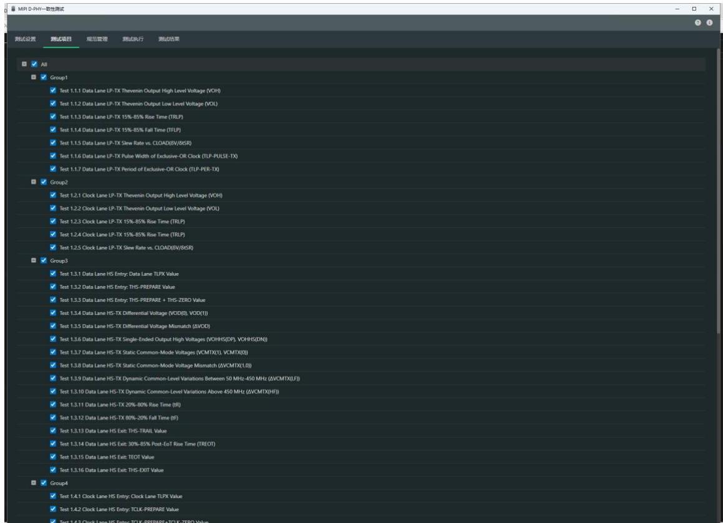
Task: Collapse the Group4 tree node
Action: (34, 483)
